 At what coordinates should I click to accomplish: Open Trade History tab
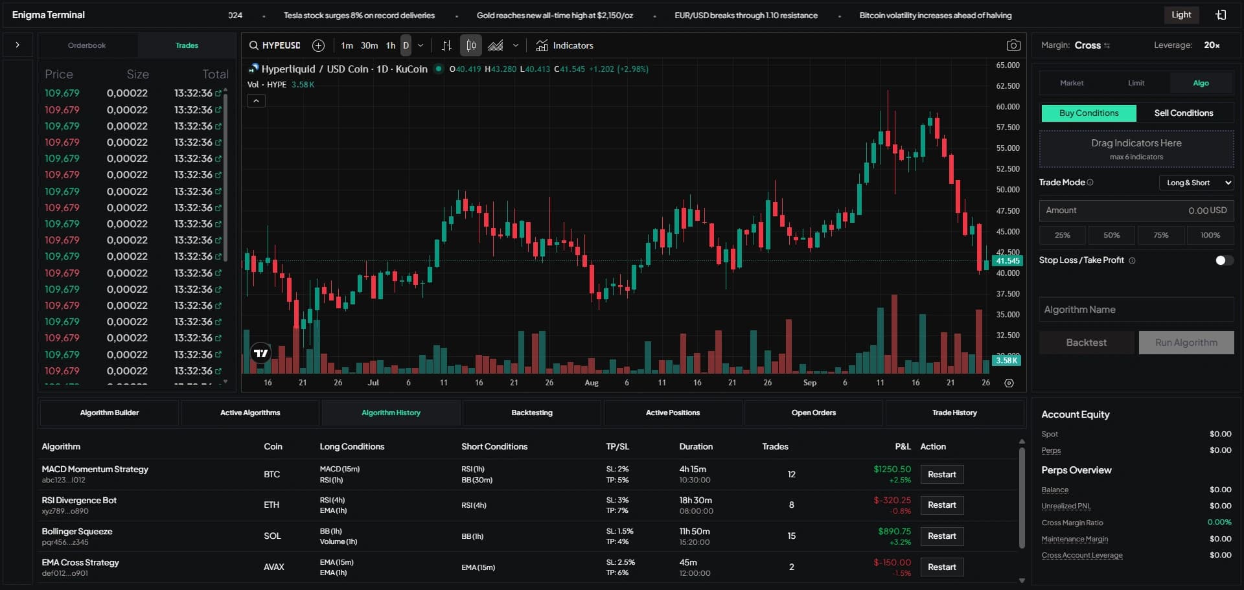(954, 413)
